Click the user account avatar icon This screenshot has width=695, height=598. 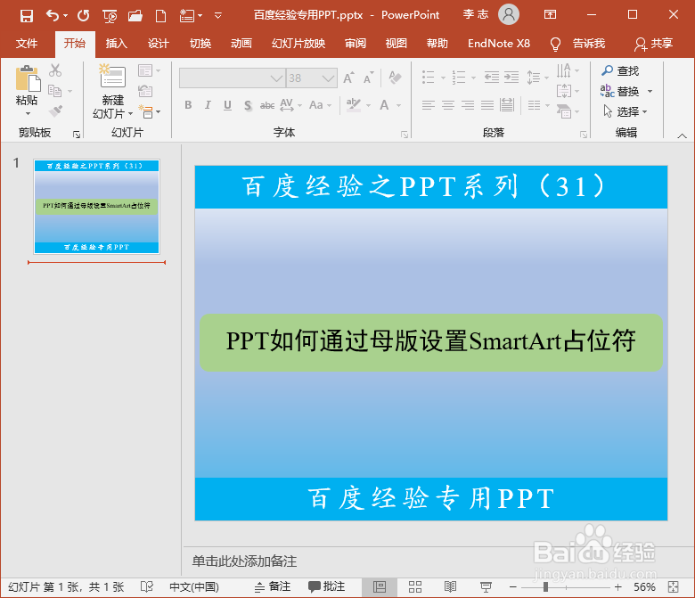click(509, 14)
